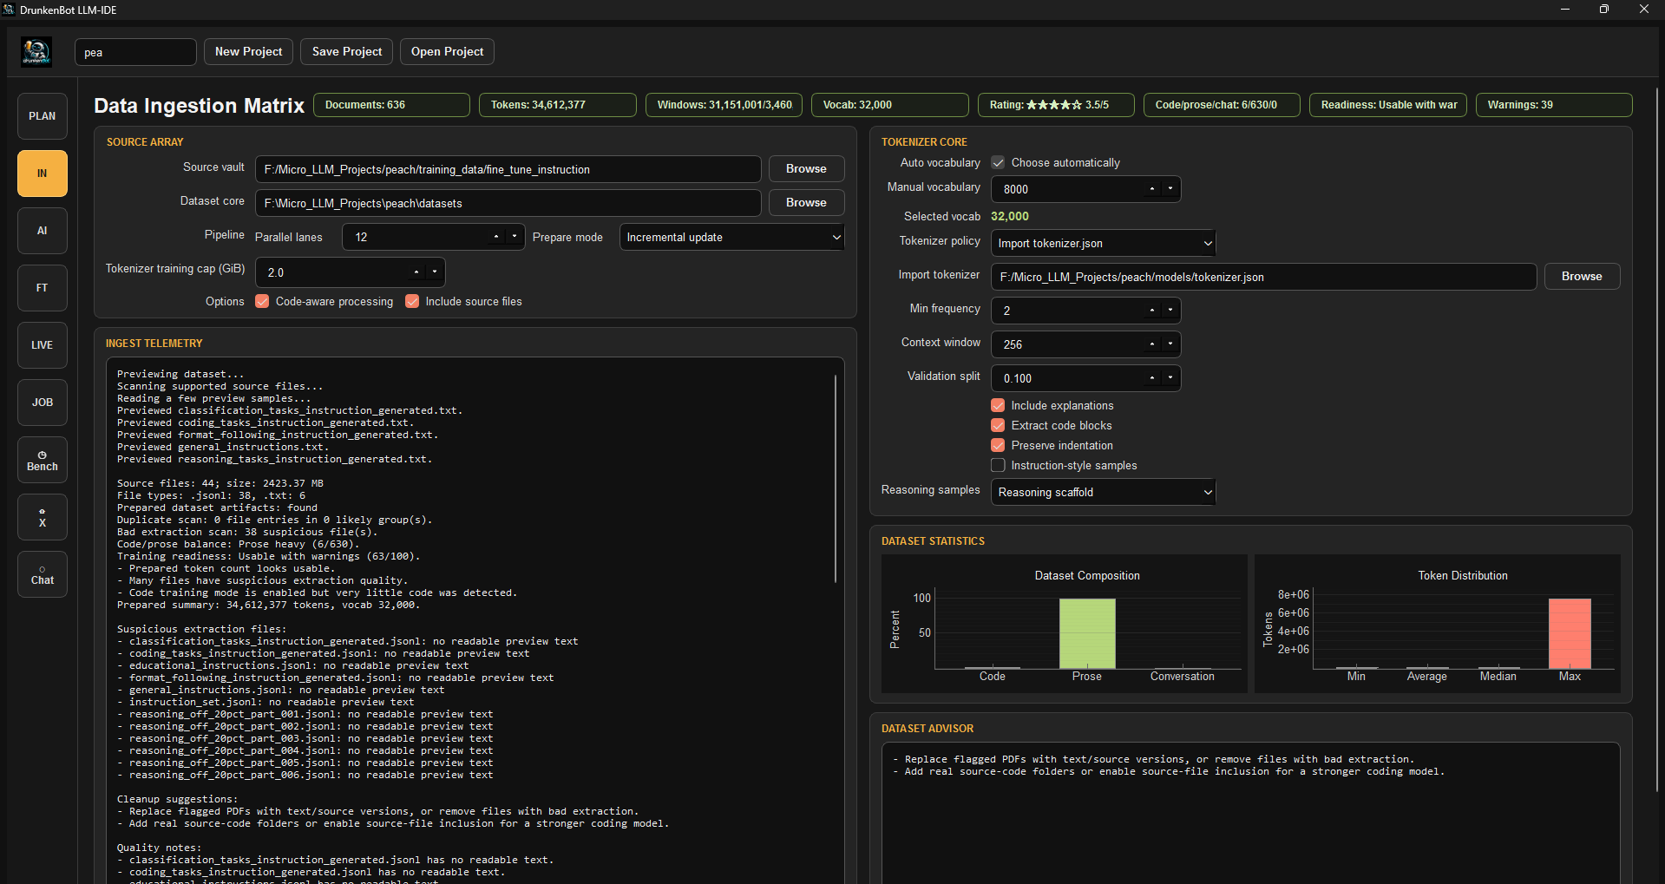Enable Instruction-style samples checkbox
This screenshot has width=1665, height=884.
click(998, 466)
